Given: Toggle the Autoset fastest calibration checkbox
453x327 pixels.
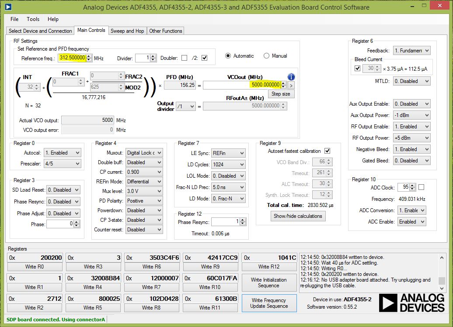Looking at the screenshot, I should click(327, 151).
